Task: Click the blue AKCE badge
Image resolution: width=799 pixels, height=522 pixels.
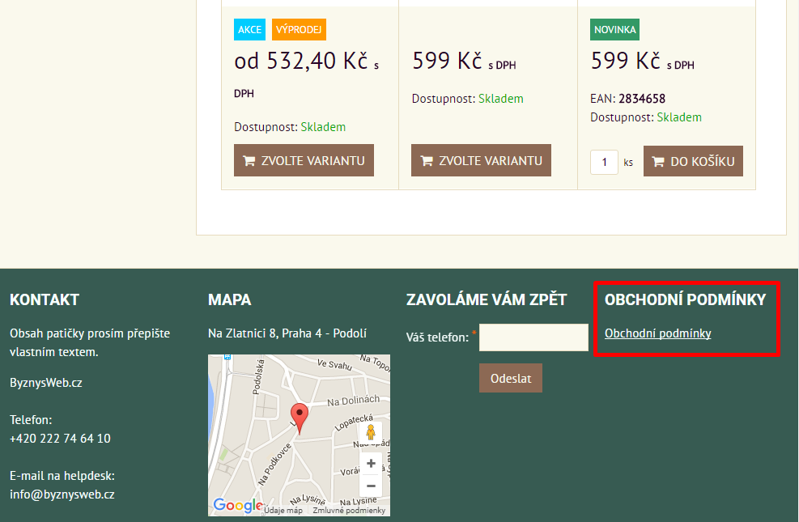Action: 249,30
